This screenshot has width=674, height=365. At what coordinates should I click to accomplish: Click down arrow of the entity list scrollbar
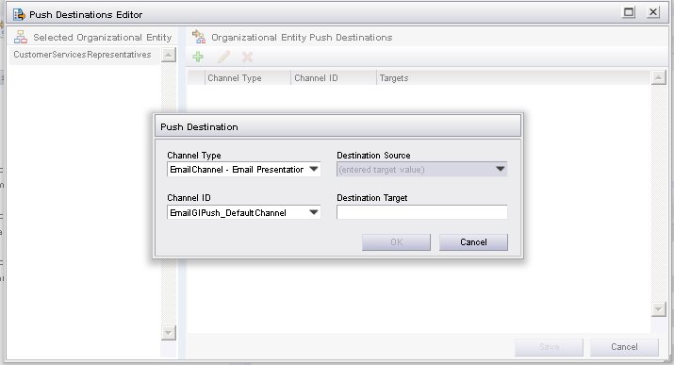[169, 332]
